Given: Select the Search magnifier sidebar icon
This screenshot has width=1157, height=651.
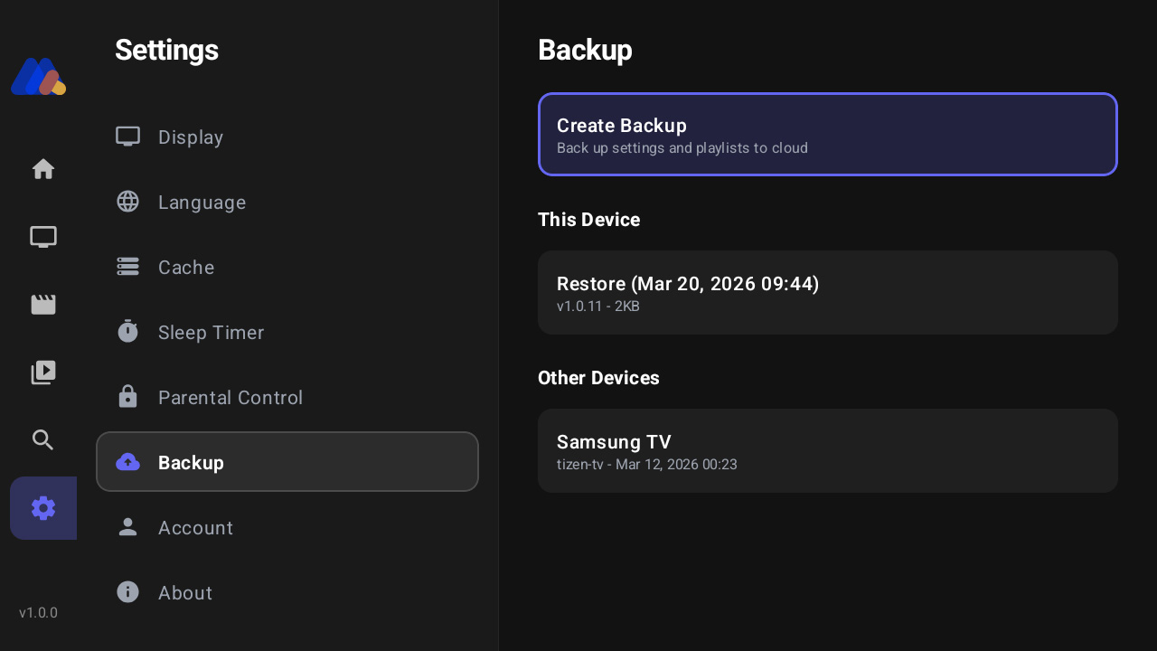Looking at the screenshot, I should coord(42,439).
